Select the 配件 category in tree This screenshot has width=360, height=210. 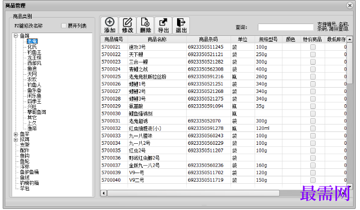point(25,150)
